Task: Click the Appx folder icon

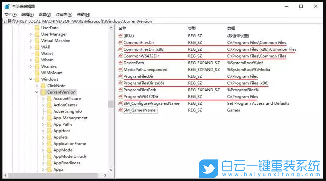Action: 49,169
